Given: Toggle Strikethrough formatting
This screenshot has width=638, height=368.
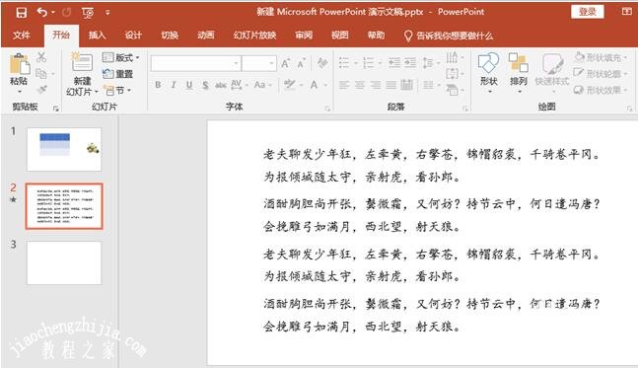Looking at the screenshot, I should (x=221, y=85).
